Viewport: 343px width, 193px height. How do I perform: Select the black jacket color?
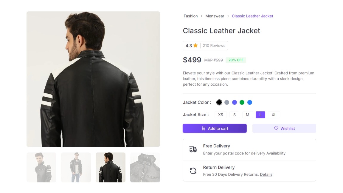coord(219,102)
